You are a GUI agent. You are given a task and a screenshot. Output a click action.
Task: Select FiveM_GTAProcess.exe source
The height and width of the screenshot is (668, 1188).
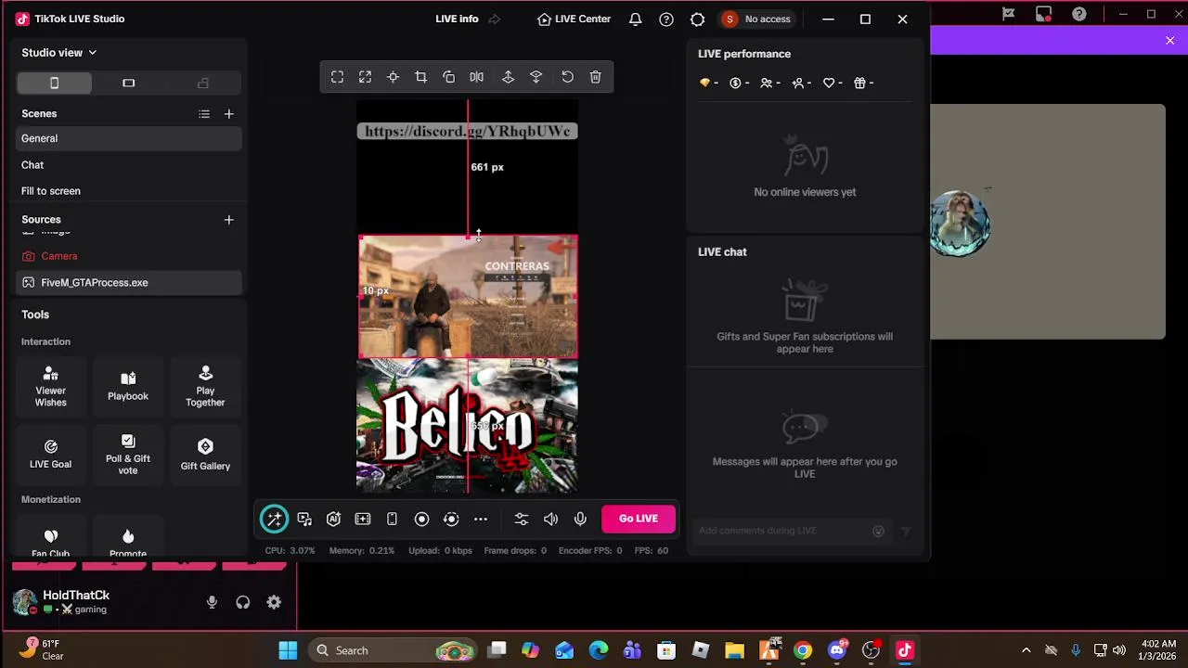(x=129, y=283)
